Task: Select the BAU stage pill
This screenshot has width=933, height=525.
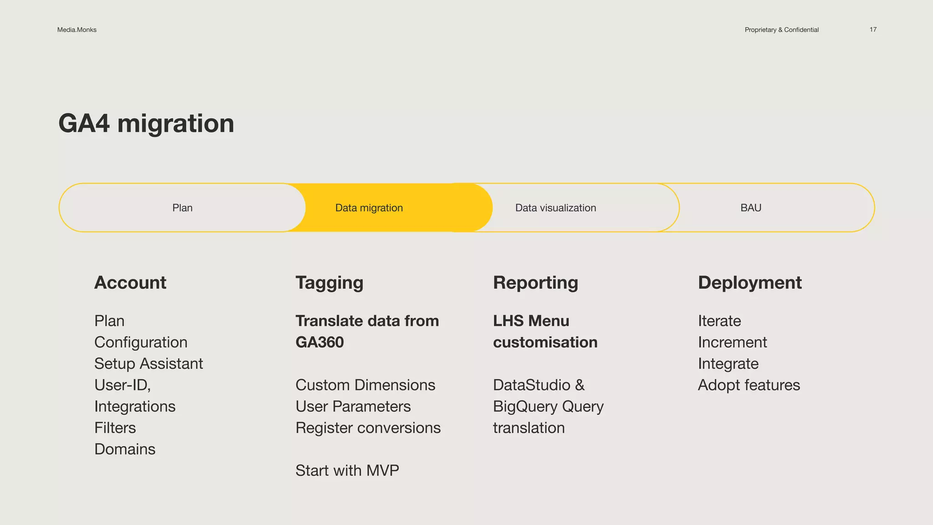Action: [751, 208]
